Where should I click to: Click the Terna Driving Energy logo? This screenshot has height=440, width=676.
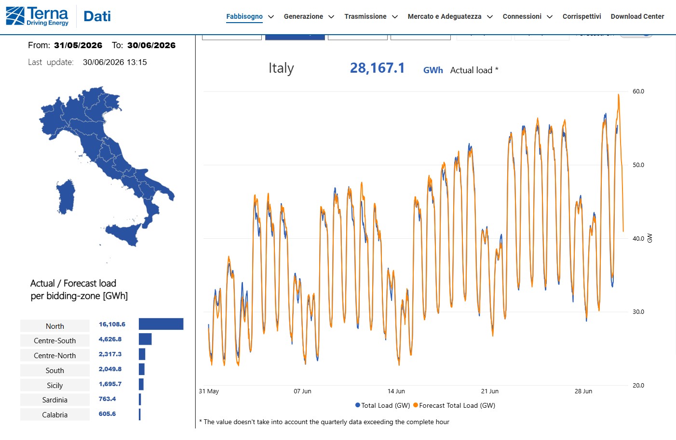coord(37,16)
